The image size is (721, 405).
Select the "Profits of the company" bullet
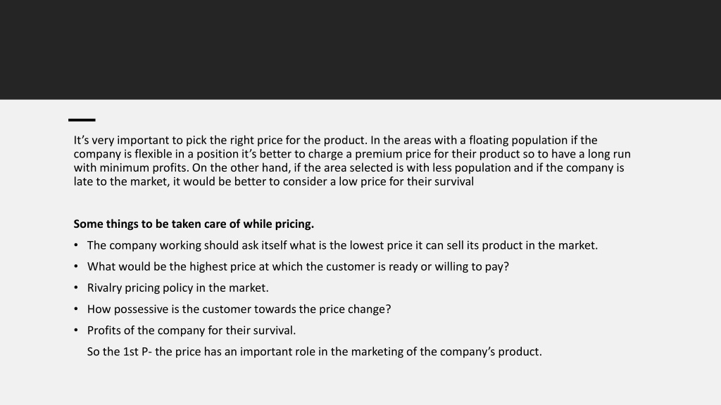tap(192, 330)
